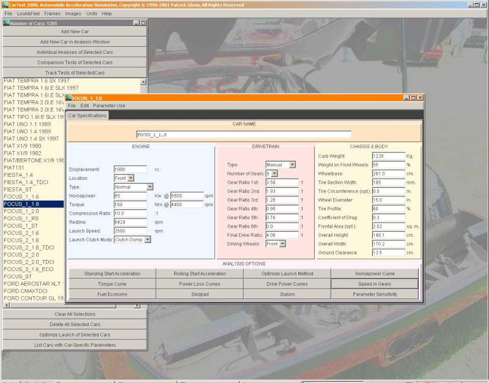Select the Car Specifications tab

(x=87, y=115)
